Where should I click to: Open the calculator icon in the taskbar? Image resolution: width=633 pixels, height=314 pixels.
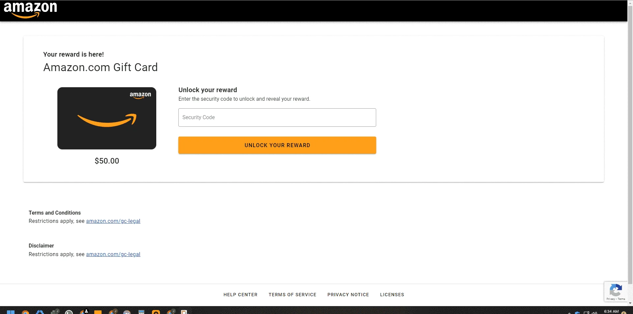click(141, 312)
